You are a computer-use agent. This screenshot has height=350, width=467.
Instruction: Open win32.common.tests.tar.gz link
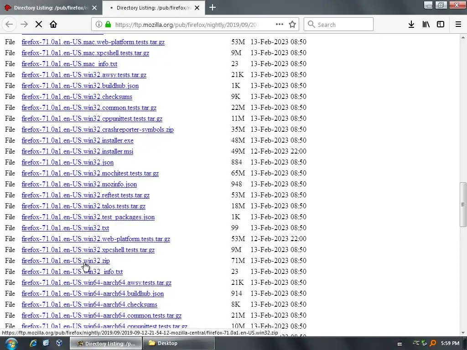pos(89,108)
